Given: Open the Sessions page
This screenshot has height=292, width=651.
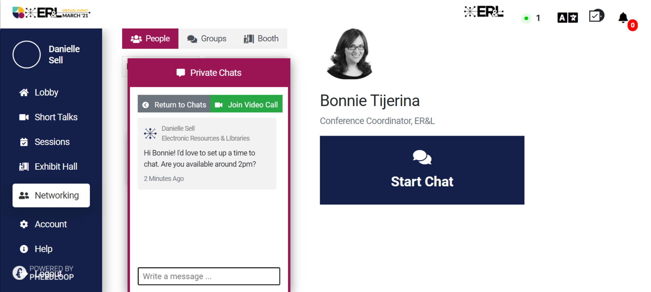Looking at the screenshot, I should point(52,142).
